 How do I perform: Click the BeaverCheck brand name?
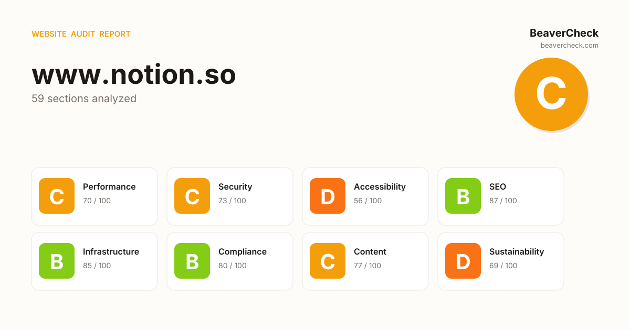(564, 33)
